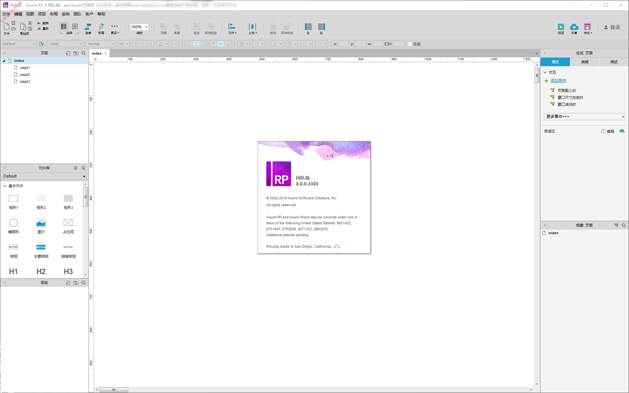Collapse the index tree node
629x393 pixels.
tap(4, 61)
